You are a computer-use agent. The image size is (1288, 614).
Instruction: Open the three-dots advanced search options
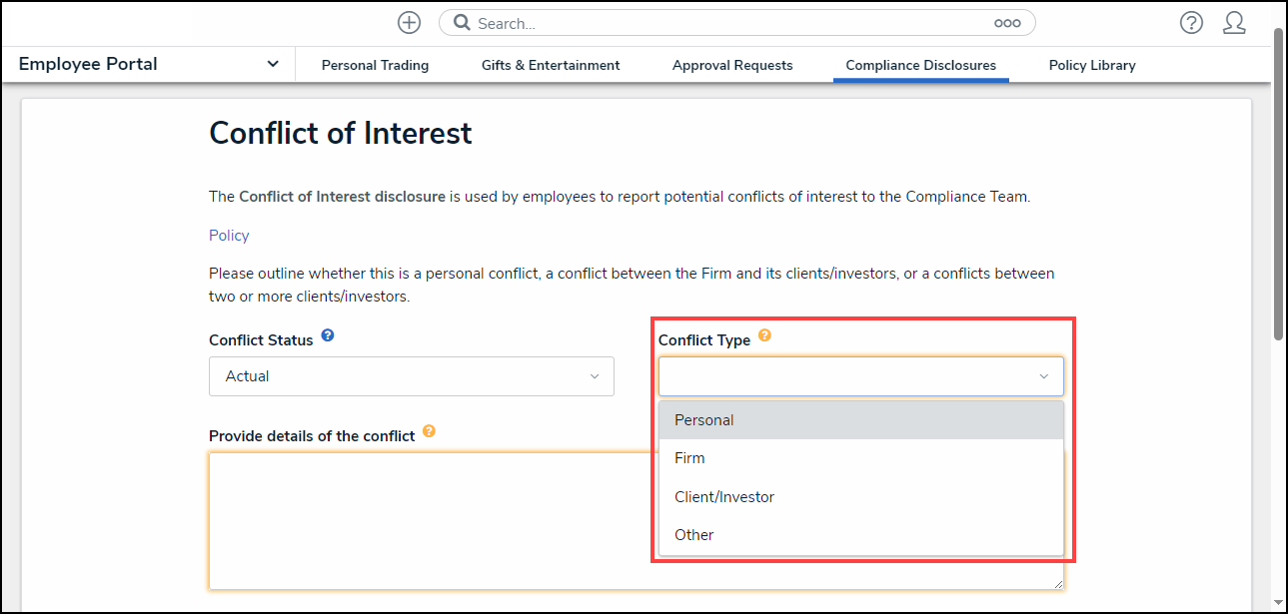[1007, 23]
